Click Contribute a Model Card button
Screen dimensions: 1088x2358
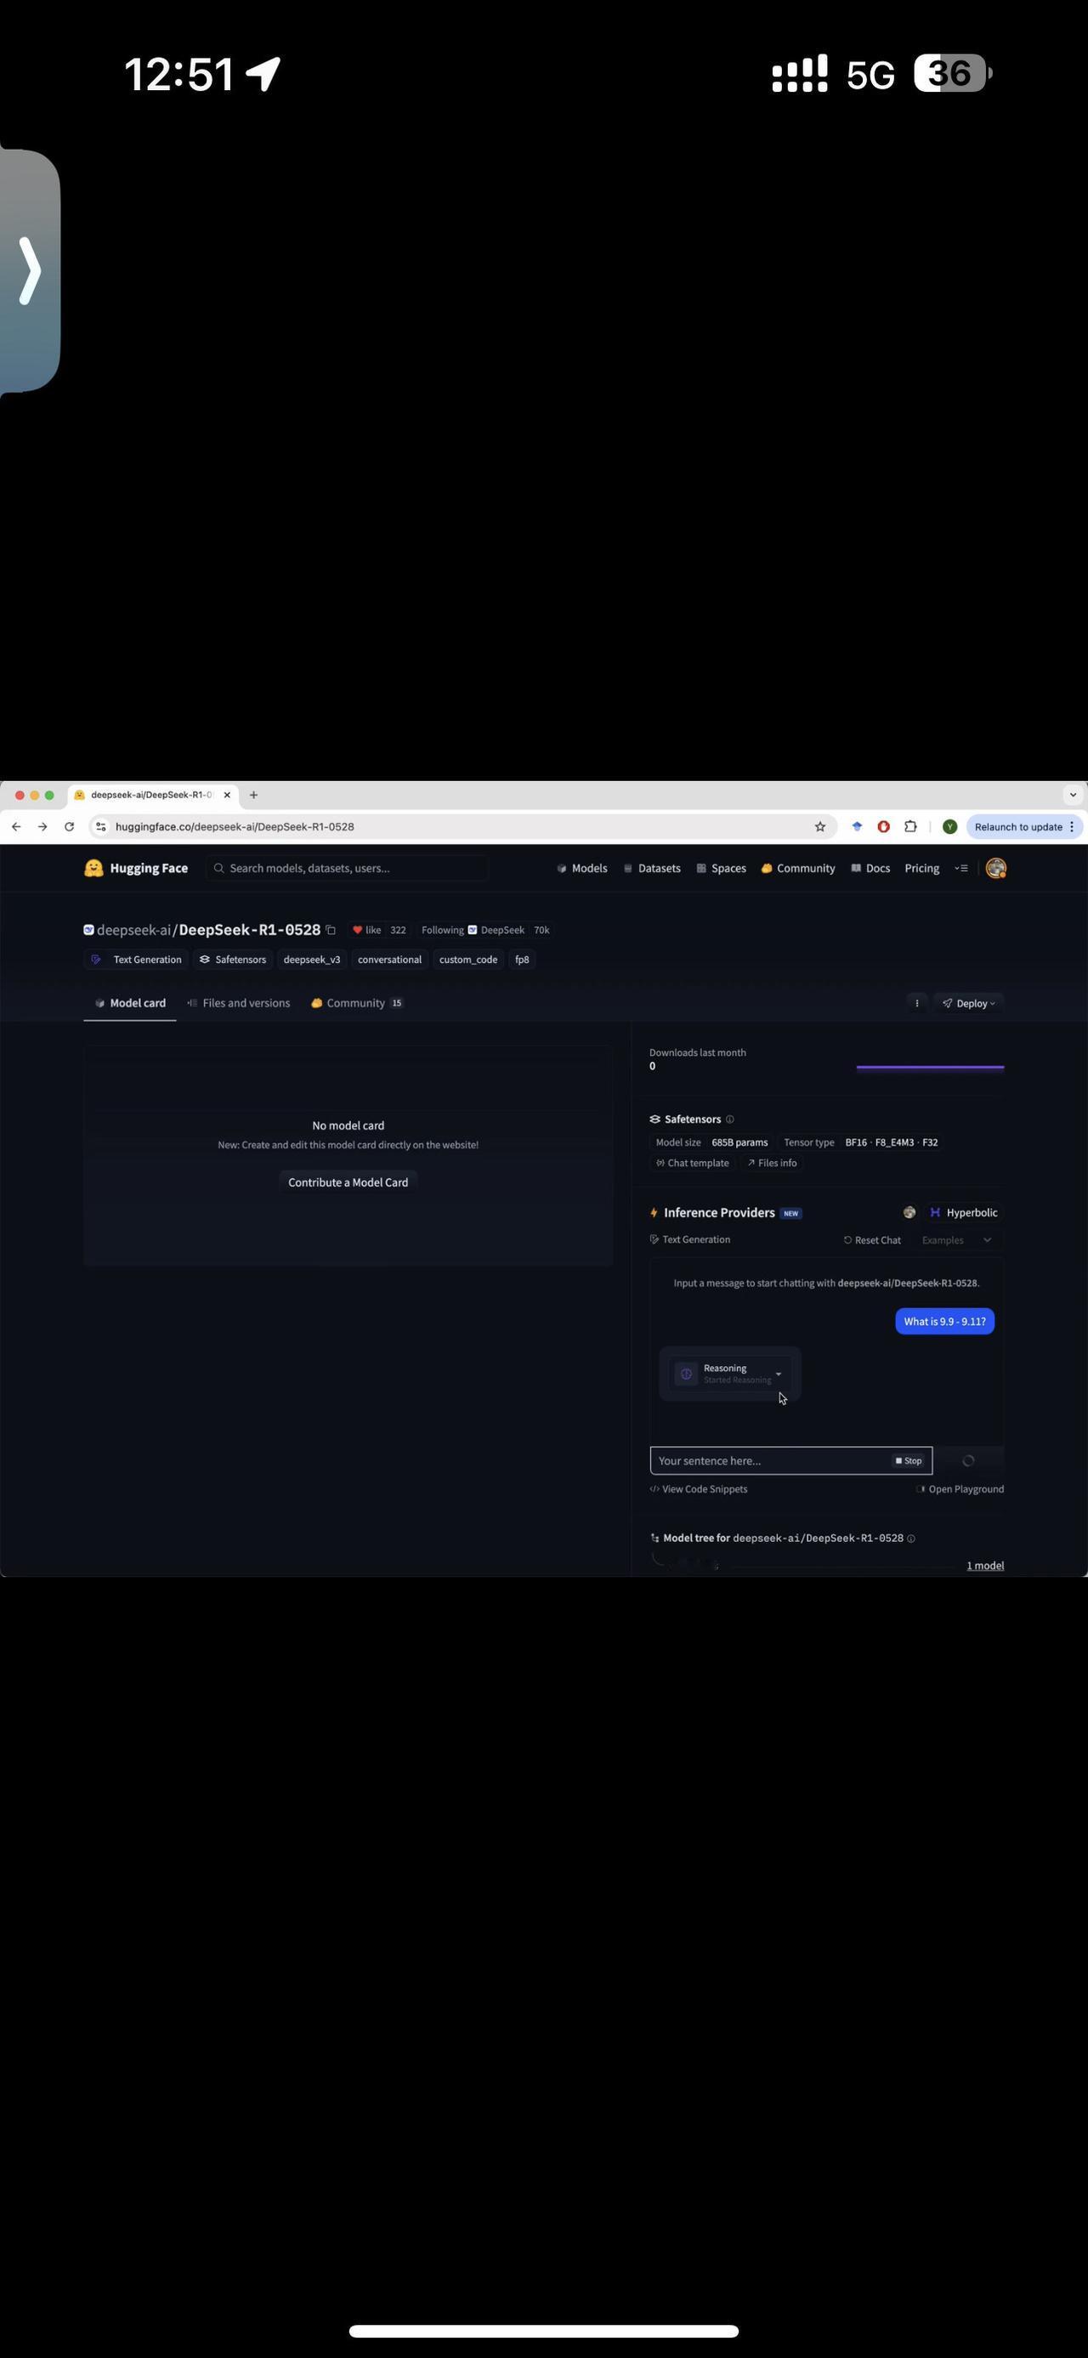tap(348, 1182)
